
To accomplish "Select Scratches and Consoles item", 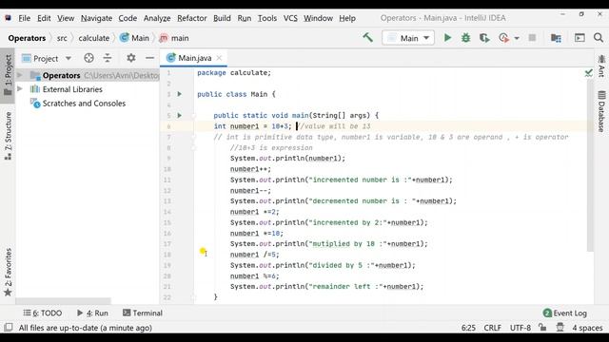I will 84,104.
